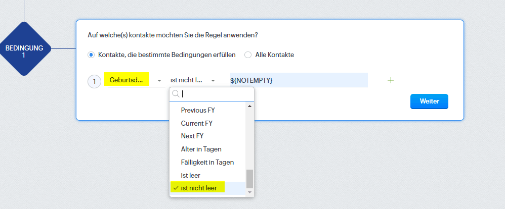505x209 pixels.
Task: Open the Geburtsd... field dropdown arrow
Action: (x=159, y=80)
